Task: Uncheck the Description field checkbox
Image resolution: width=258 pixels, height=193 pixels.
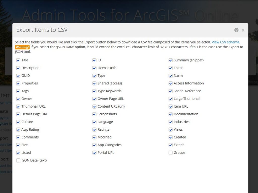Action: pyautogui.click(x=18, y=68)
